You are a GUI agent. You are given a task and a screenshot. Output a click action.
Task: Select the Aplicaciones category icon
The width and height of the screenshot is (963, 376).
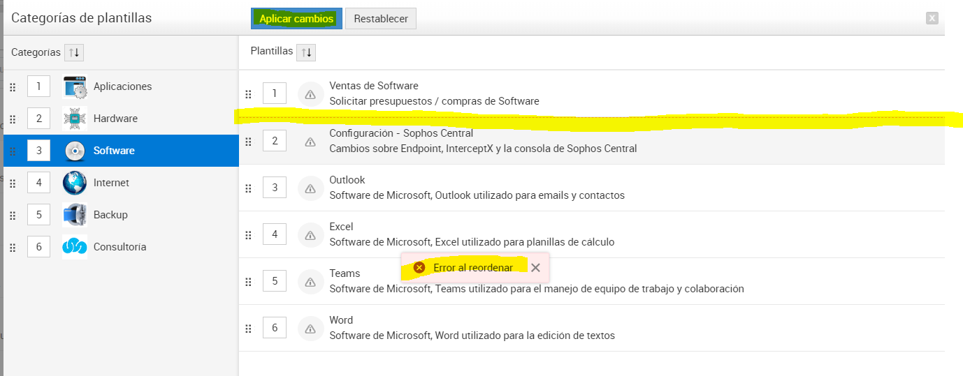(x=75, y=87)
